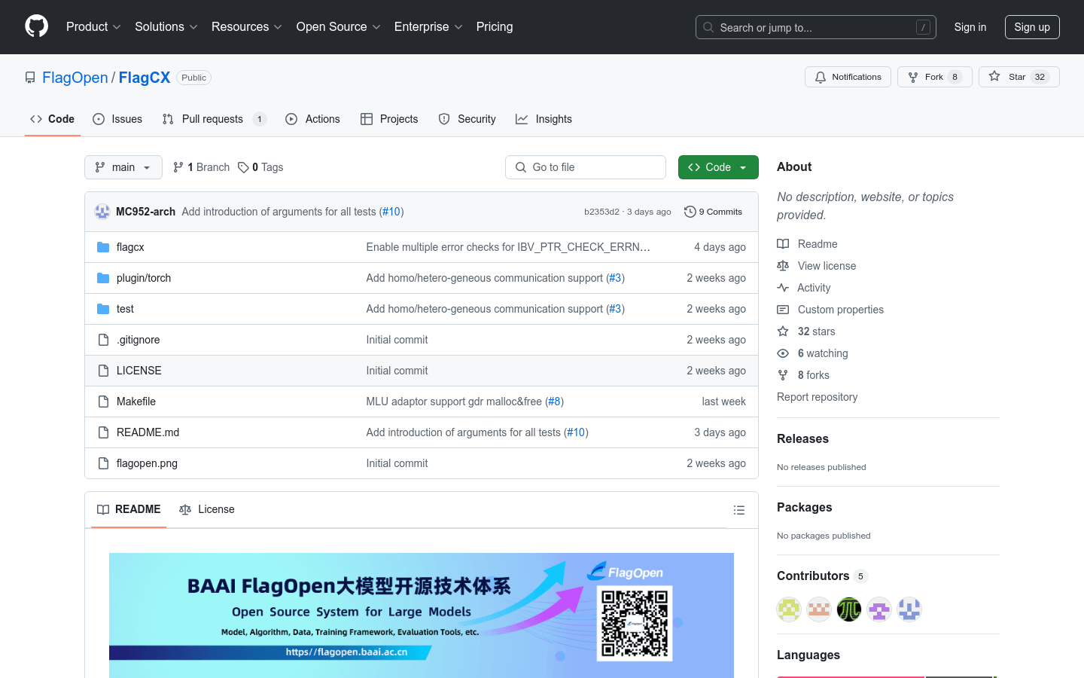Open the fourth contributor avatar
This screenshot has width=1084, height=678.
879,609
